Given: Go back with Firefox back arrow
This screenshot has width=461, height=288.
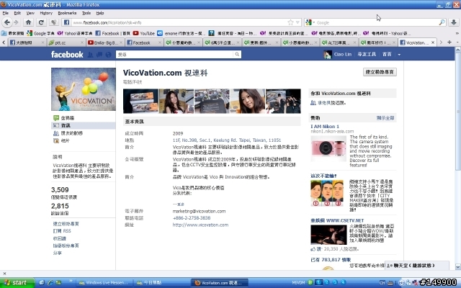Looking at the screenshot, I should (x=7, y=22).
